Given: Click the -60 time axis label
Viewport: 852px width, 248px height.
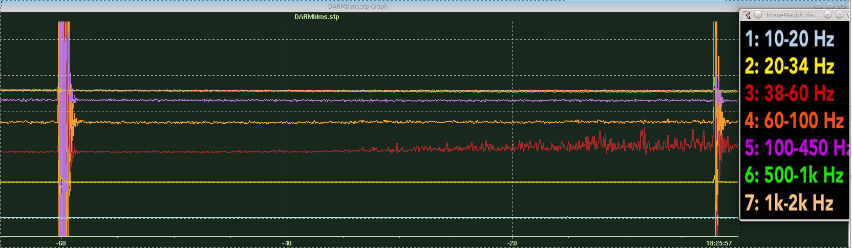Looking at the screenshot, I should point(61,243).
